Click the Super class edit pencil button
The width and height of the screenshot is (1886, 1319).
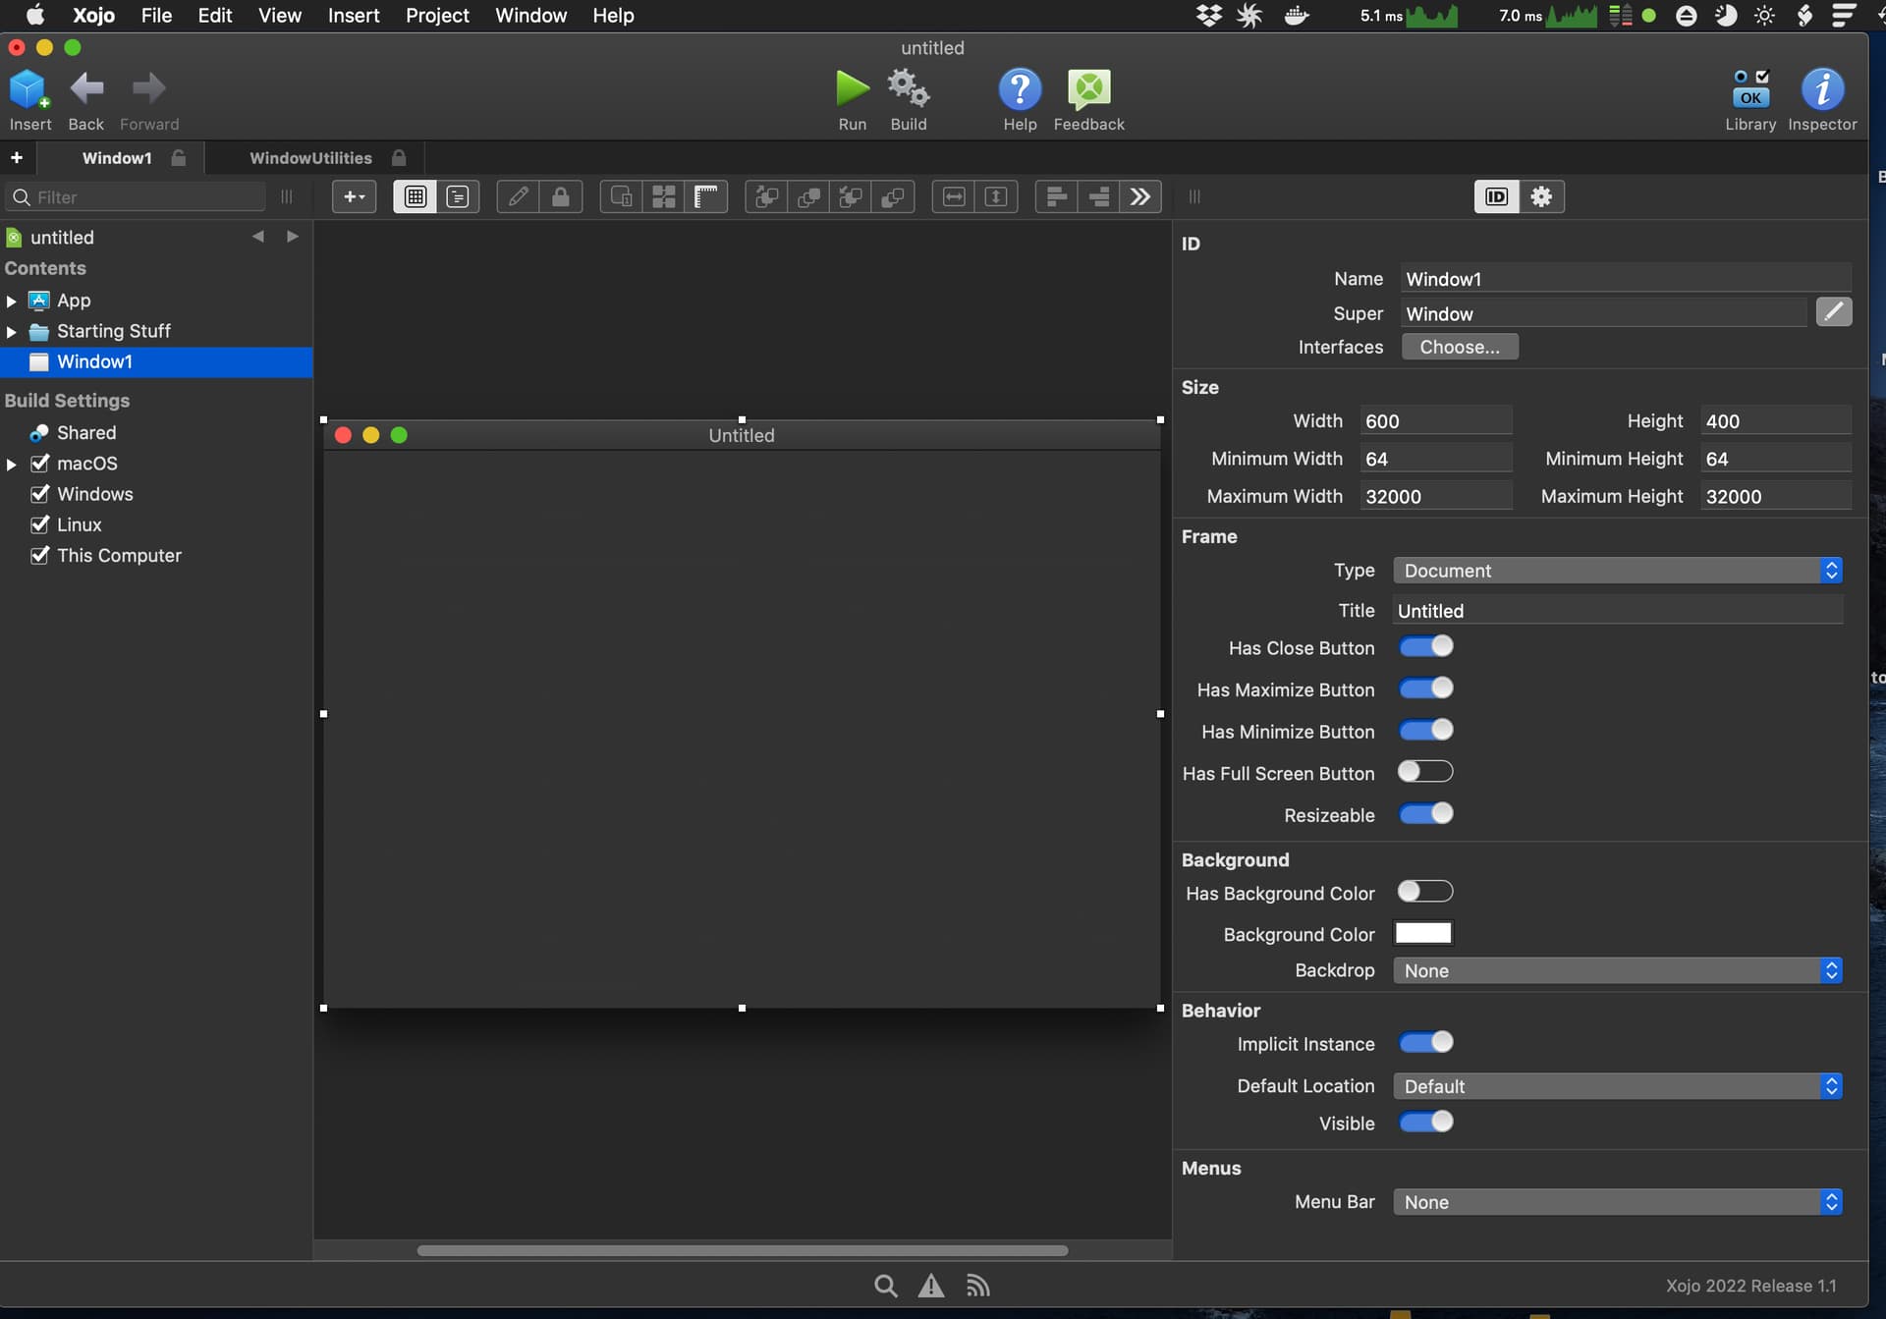(x=1833, y=312)
